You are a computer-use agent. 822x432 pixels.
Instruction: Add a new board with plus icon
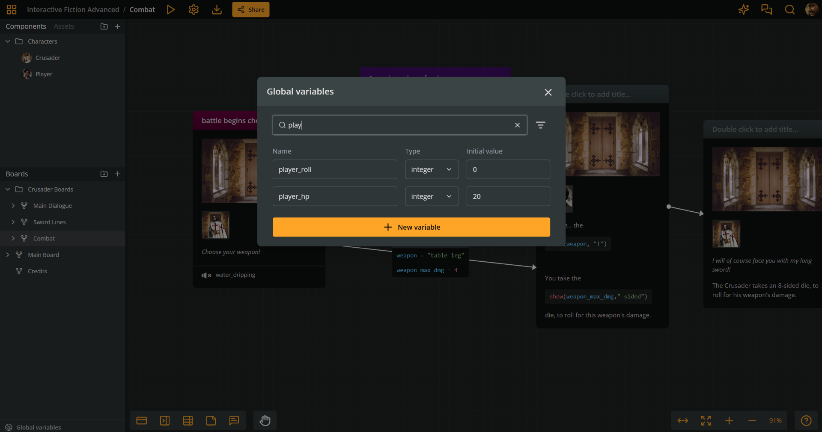[x=118, y=174]
